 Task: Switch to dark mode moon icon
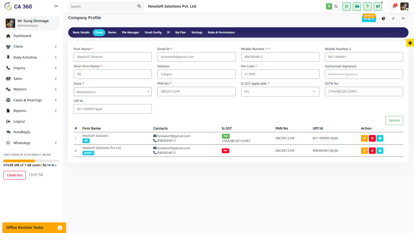tap(336, 6)
